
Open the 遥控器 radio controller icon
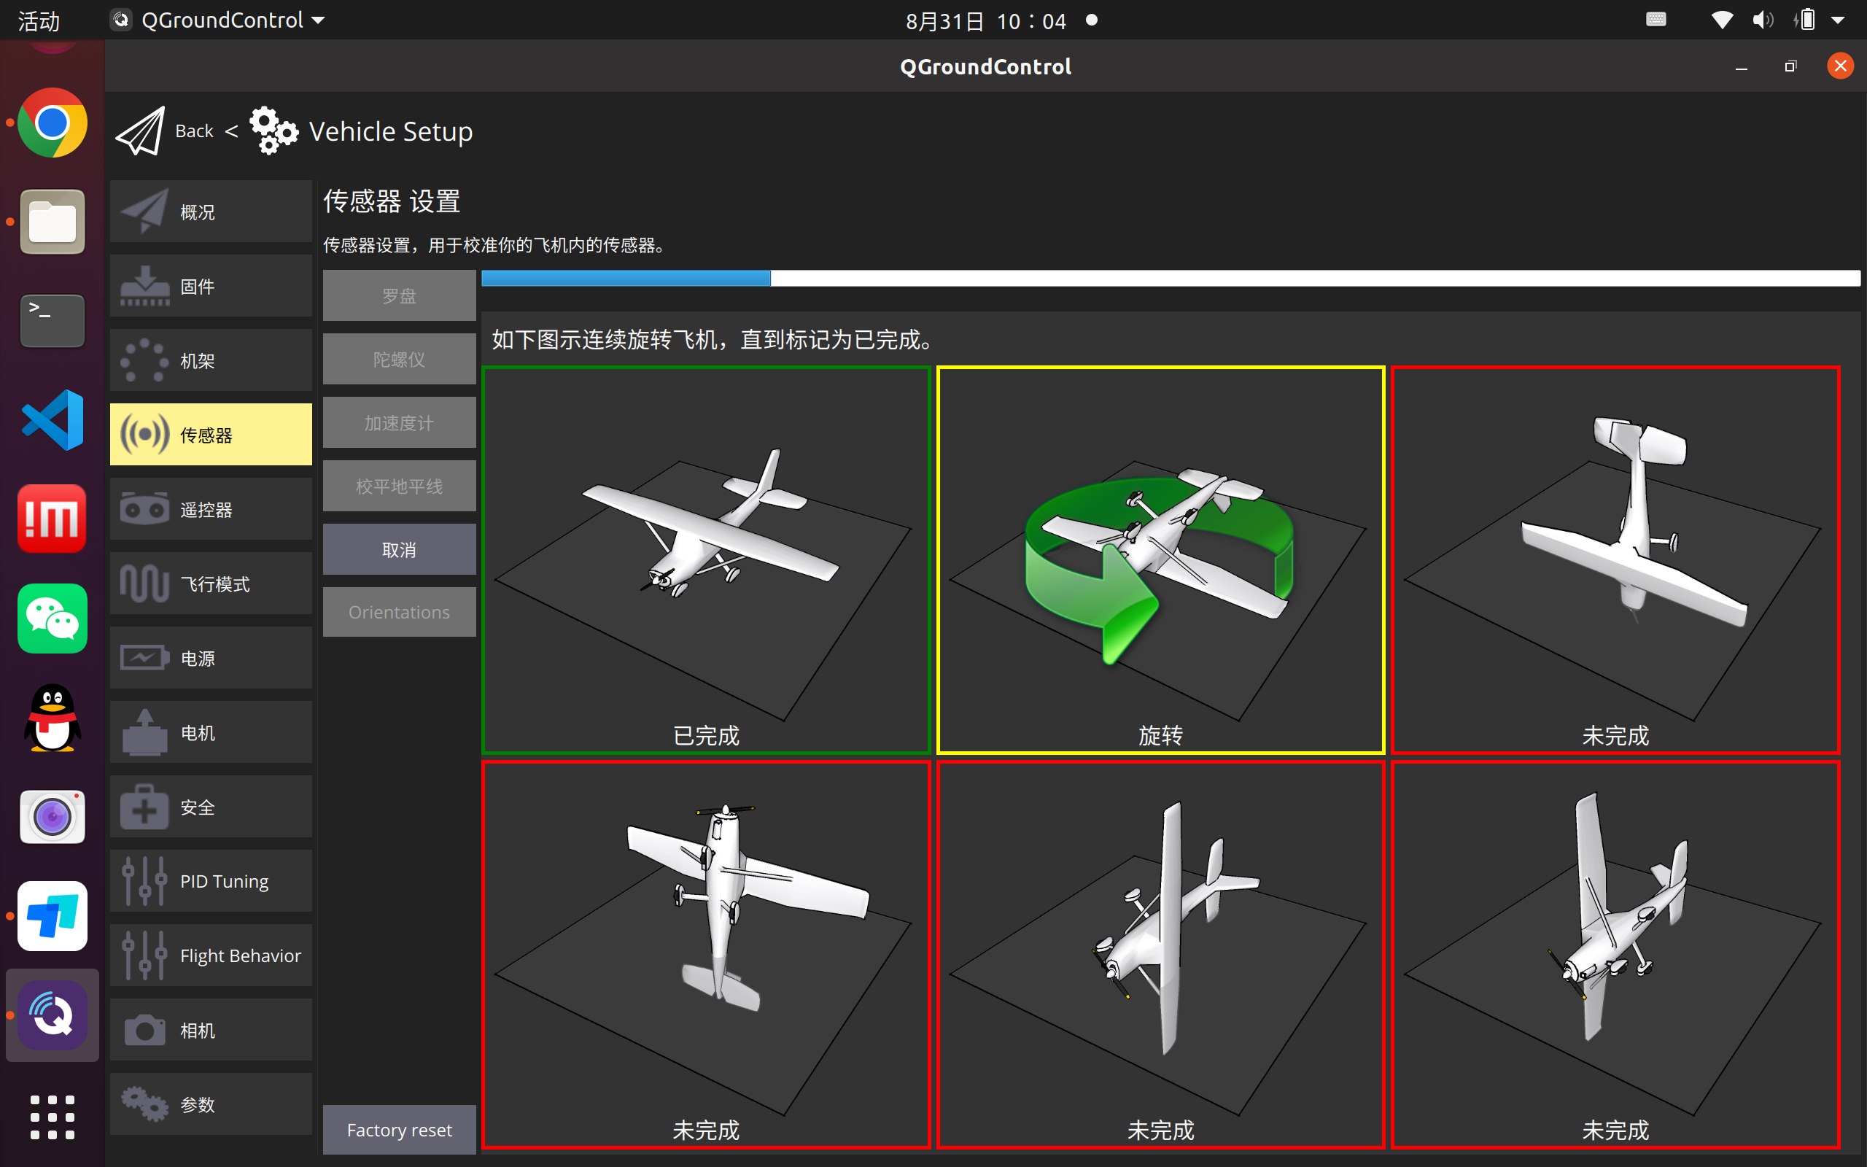(x=144, y=509)
